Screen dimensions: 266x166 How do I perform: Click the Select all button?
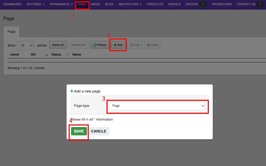[x=58, y=45]
